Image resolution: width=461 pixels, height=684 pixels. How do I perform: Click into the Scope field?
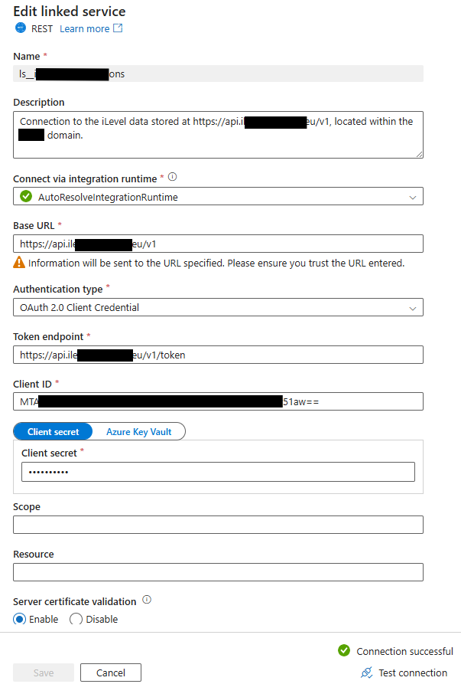pyautogui.click(x=218, y=525)
